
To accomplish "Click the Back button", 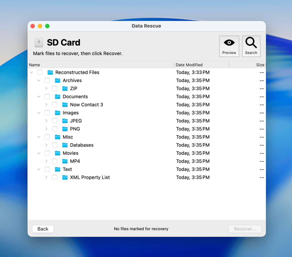I will click(43, 229).
